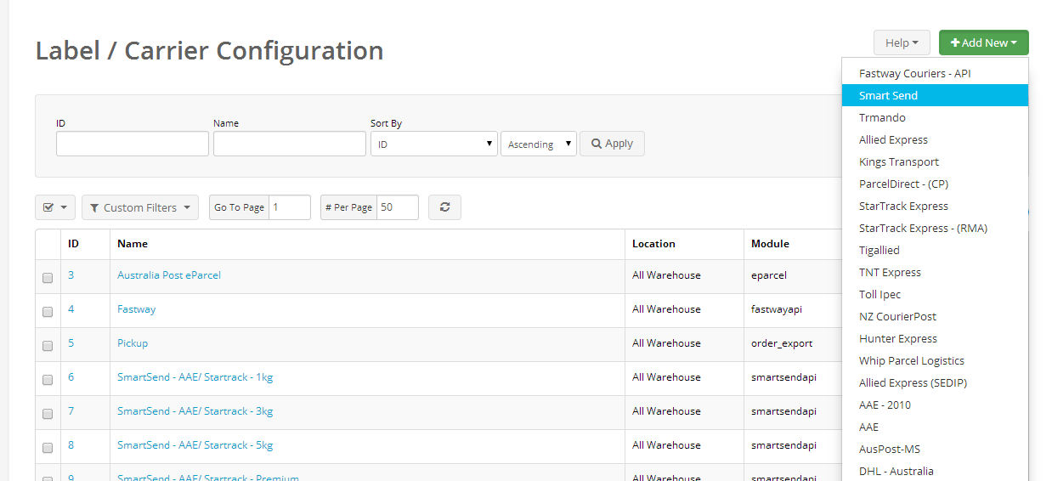Choose Kings Transport from the menu
The width and height of the screenshot is (1052, 481).
[x=935, y=162]
